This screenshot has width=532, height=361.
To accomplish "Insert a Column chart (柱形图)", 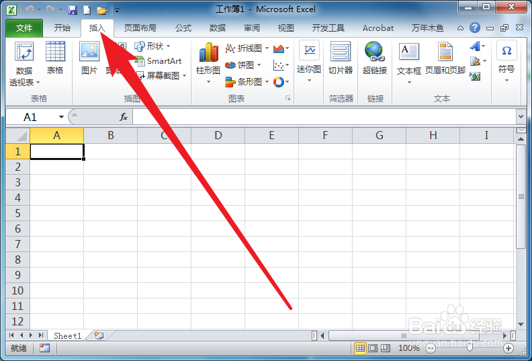I will point(208,63).
